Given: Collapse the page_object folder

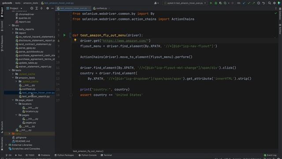Looking at the screenshot, I should [x=13, y=100].
